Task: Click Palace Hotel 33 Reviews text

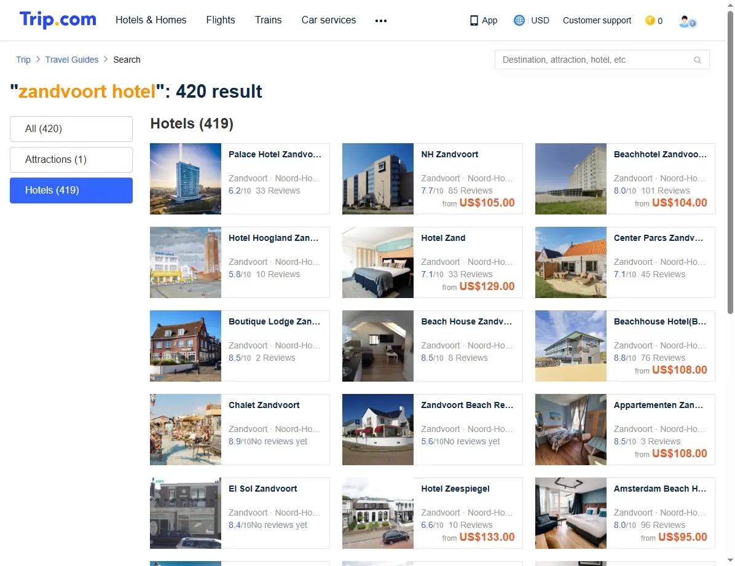Action: tap(278, 191)
